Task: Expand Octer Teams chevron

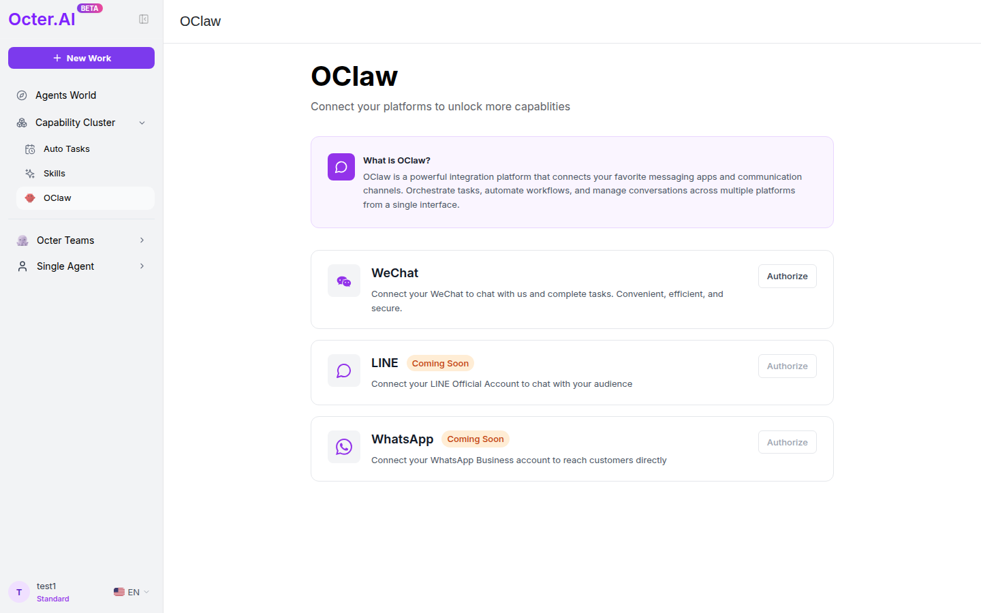Action: tap(142, 240)
